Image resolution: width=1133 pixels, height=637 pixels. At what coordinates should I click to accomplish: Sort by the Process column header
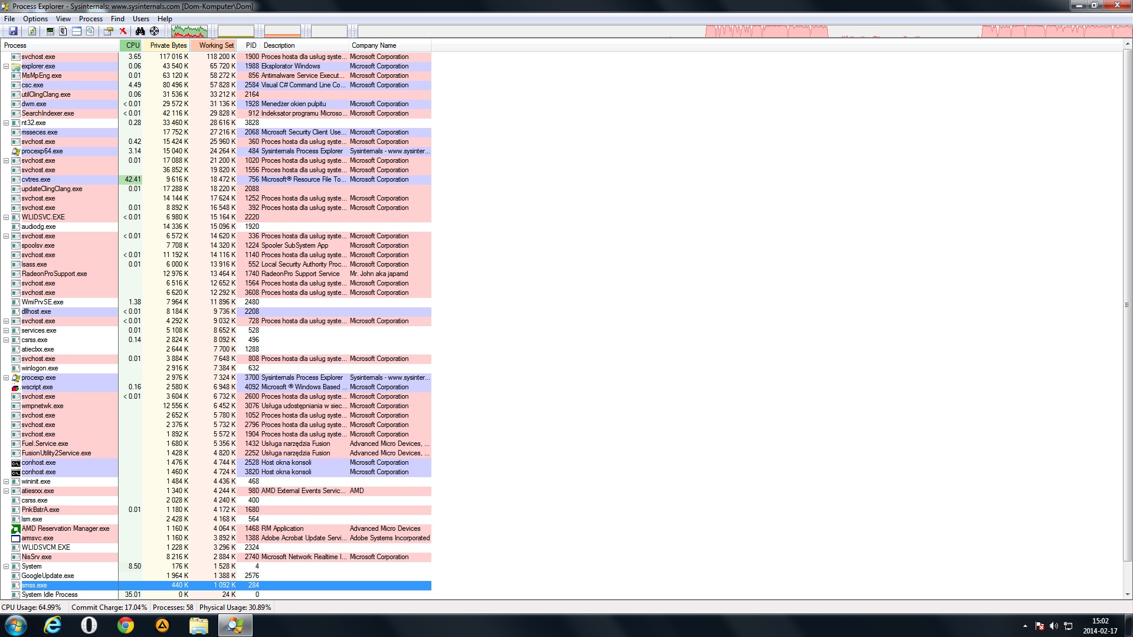[60, 45]
